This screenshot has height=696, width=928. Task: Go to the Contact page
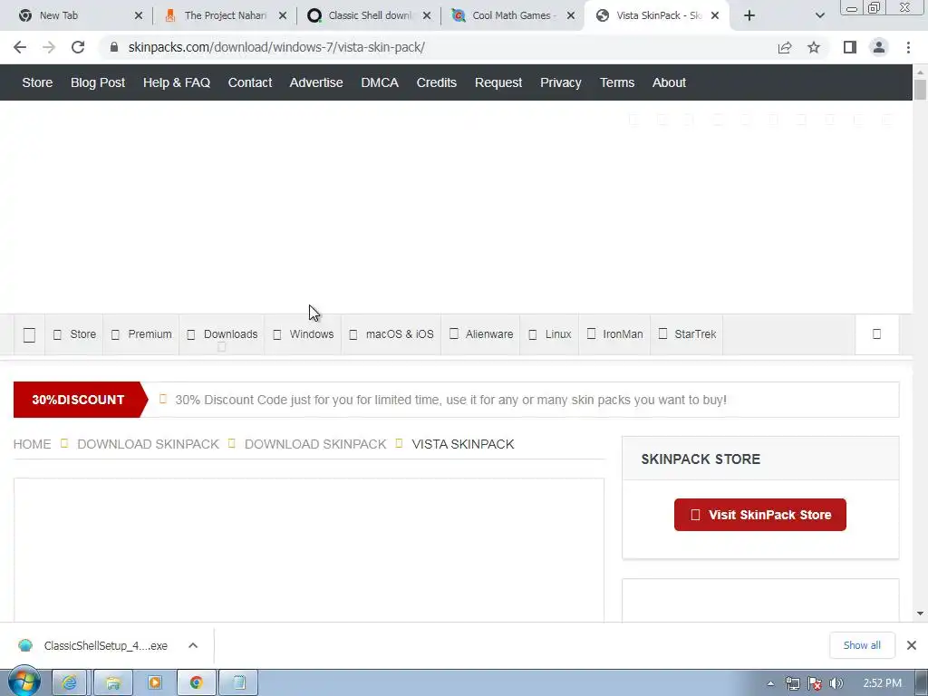click(250, 82)
